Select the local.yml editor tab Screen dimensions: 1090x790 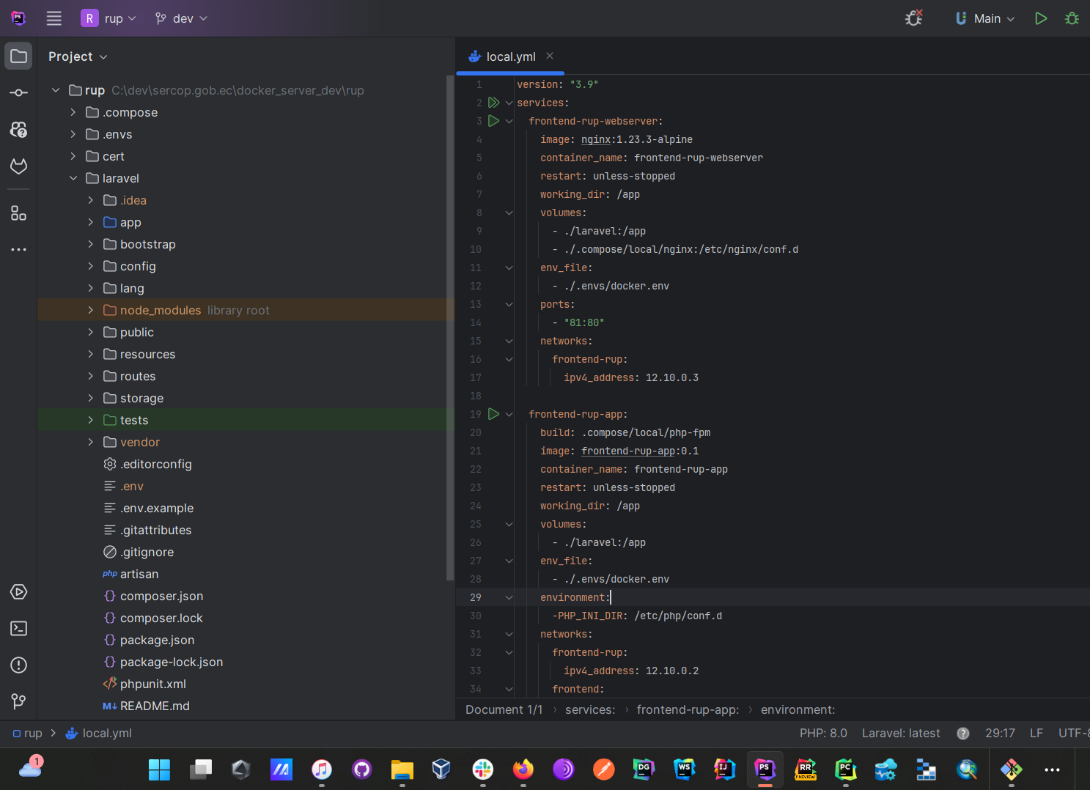pyautogui.click(x=510, y=56)
